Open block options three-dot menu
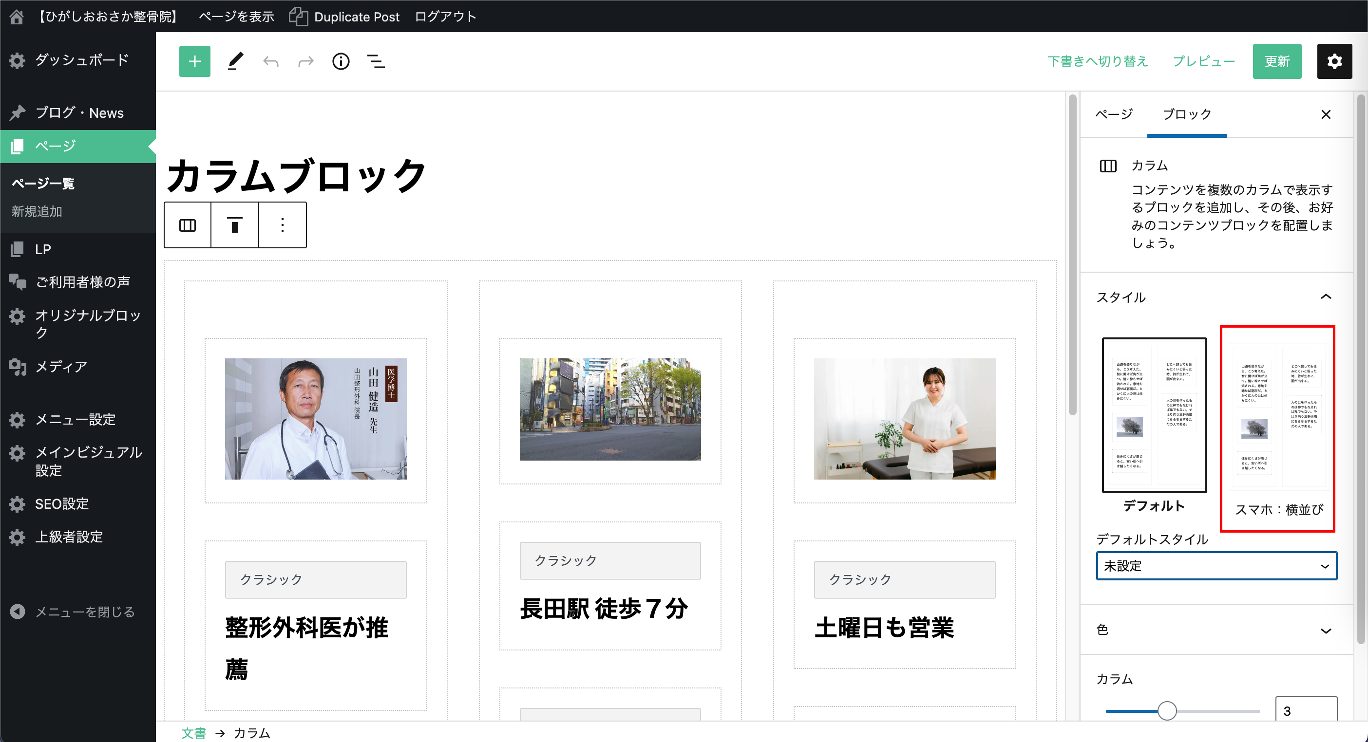The width and height of the screenshot is (1368, 742). [283, 225]
